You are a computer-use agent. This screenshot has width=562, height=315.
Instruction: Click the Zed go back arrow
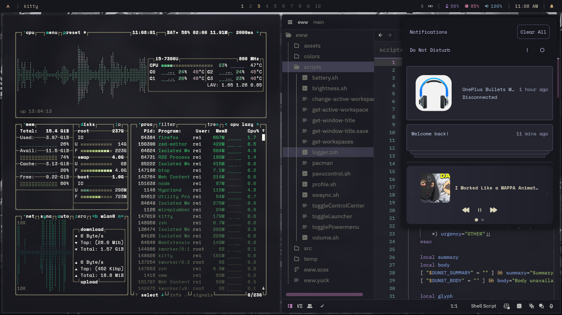[x=381, y=35]
